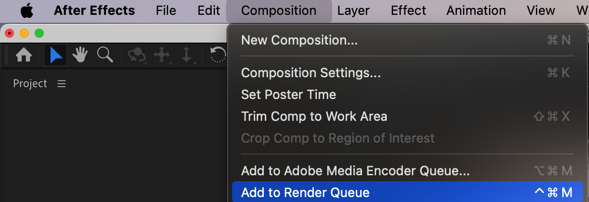Open the Layer menu
The image size is (589, 202).
(353, 10)
